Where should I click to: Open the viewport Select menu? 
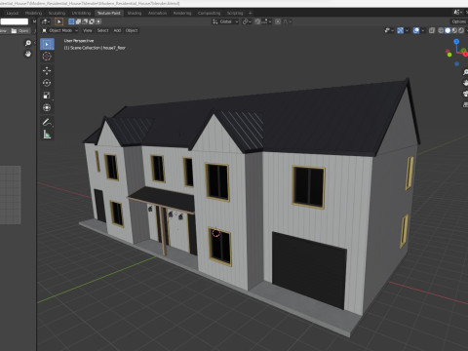(x=102, y=30)
